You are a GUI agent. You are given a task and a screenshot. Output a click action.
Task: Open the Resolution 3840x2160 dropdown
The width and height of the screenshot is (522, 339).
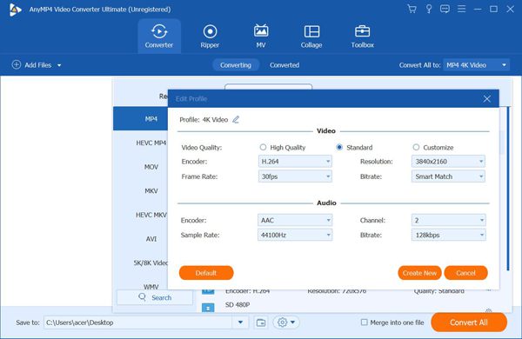(448, 162)
